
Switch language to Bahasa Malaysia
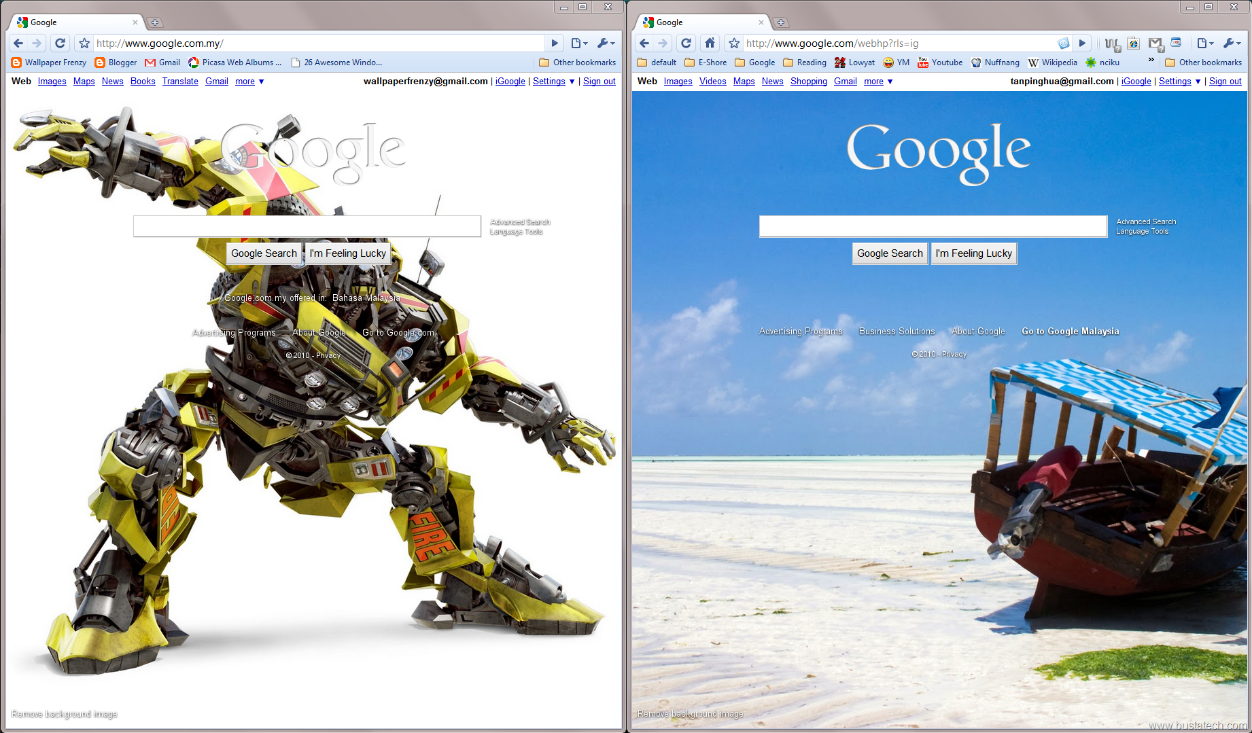tap(366, 298)
